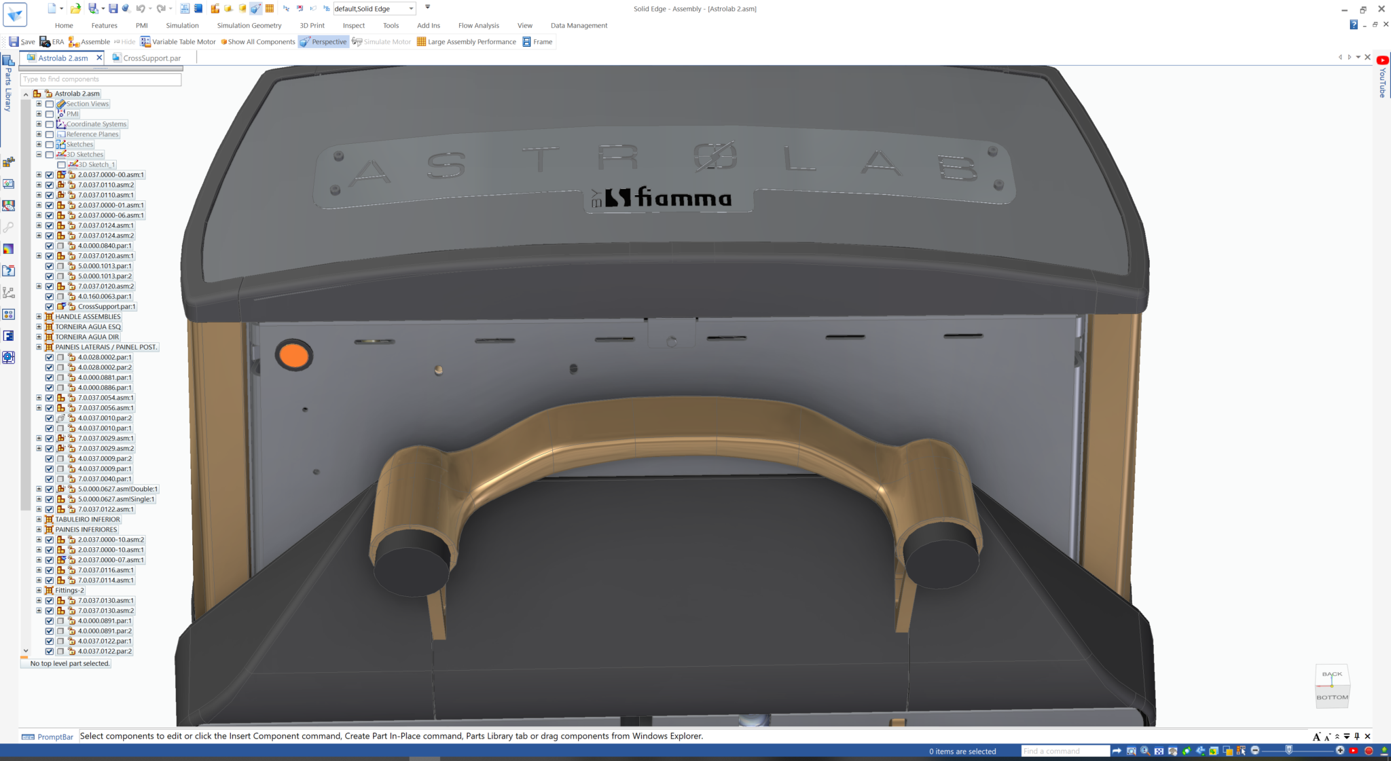Viewport: 1391px width, 761px height.
Task: Click the Open folder icon in quick access toolbar
Action: coord(75,9)
